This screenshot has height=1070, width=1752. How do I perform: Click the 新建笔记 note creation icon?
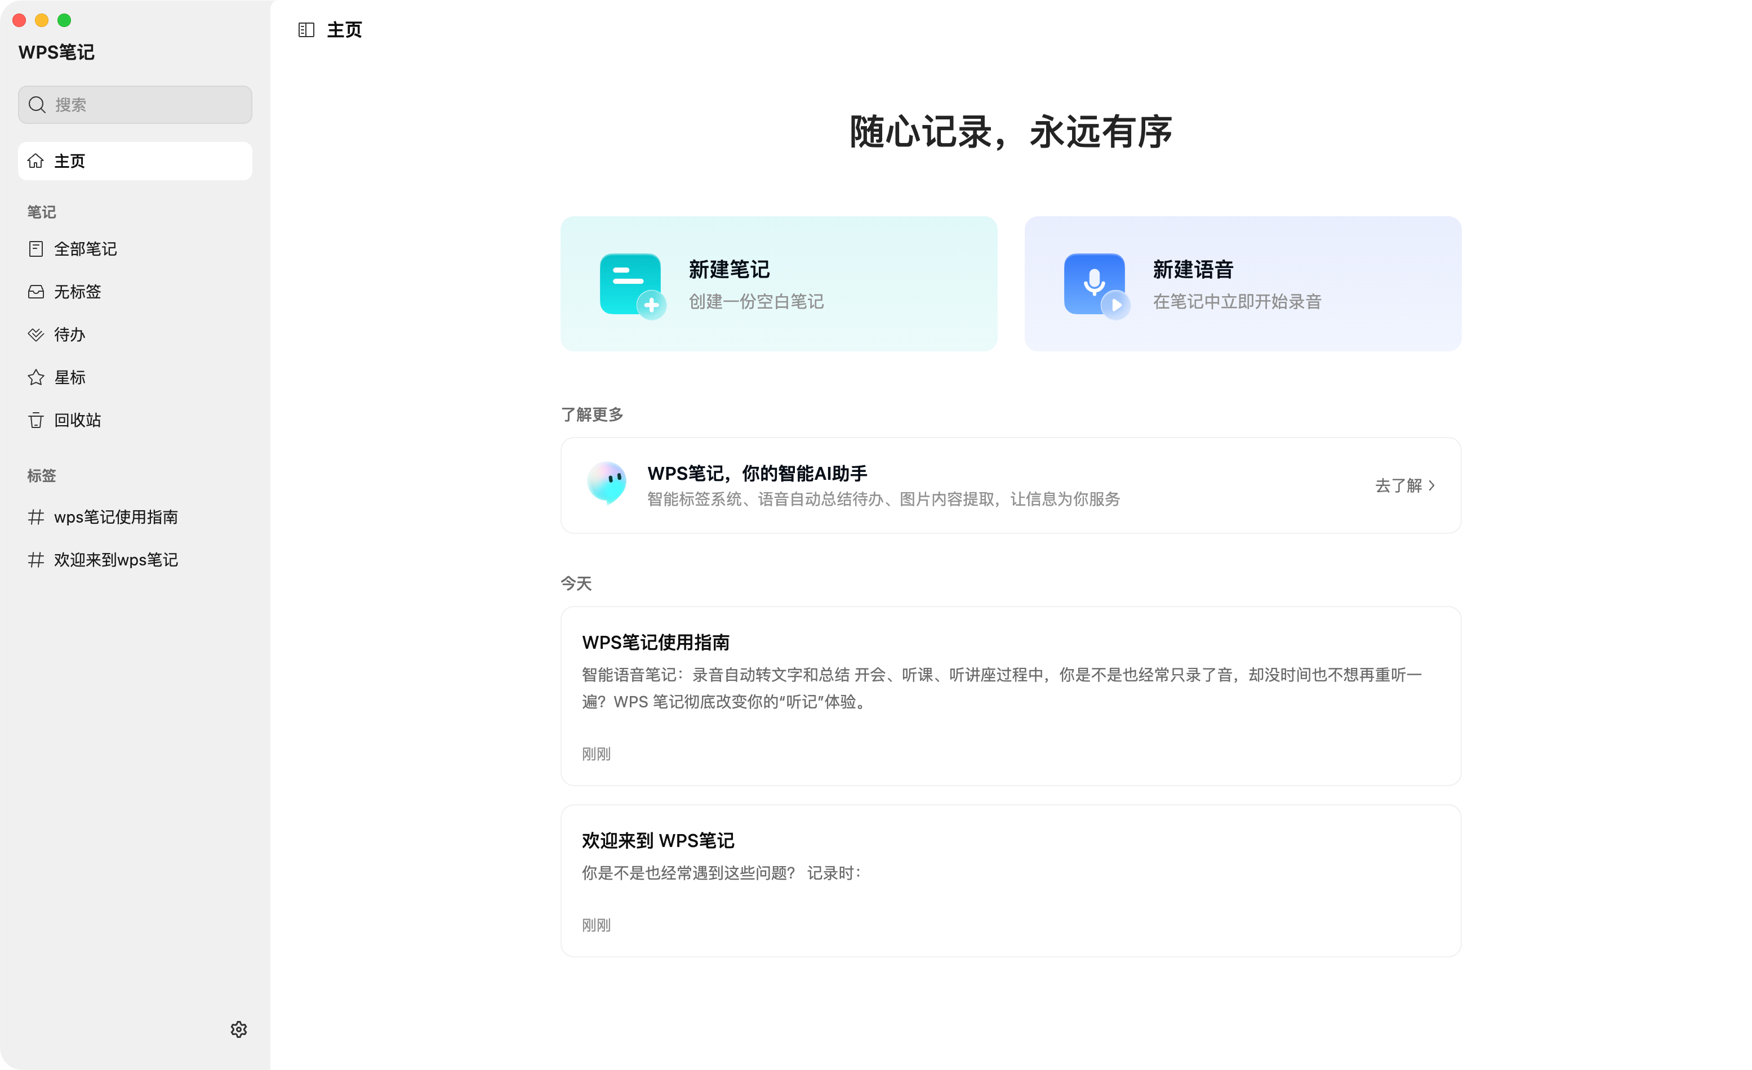coord(629,284)
